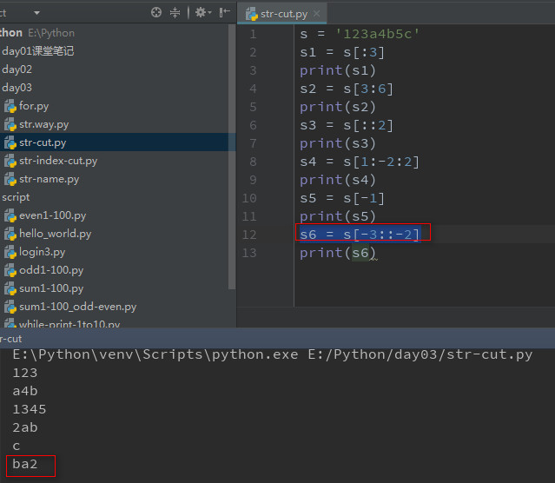Place cursor in s4 = s[1:-2:2] line

pyautogui.click(x=360, y=162)
